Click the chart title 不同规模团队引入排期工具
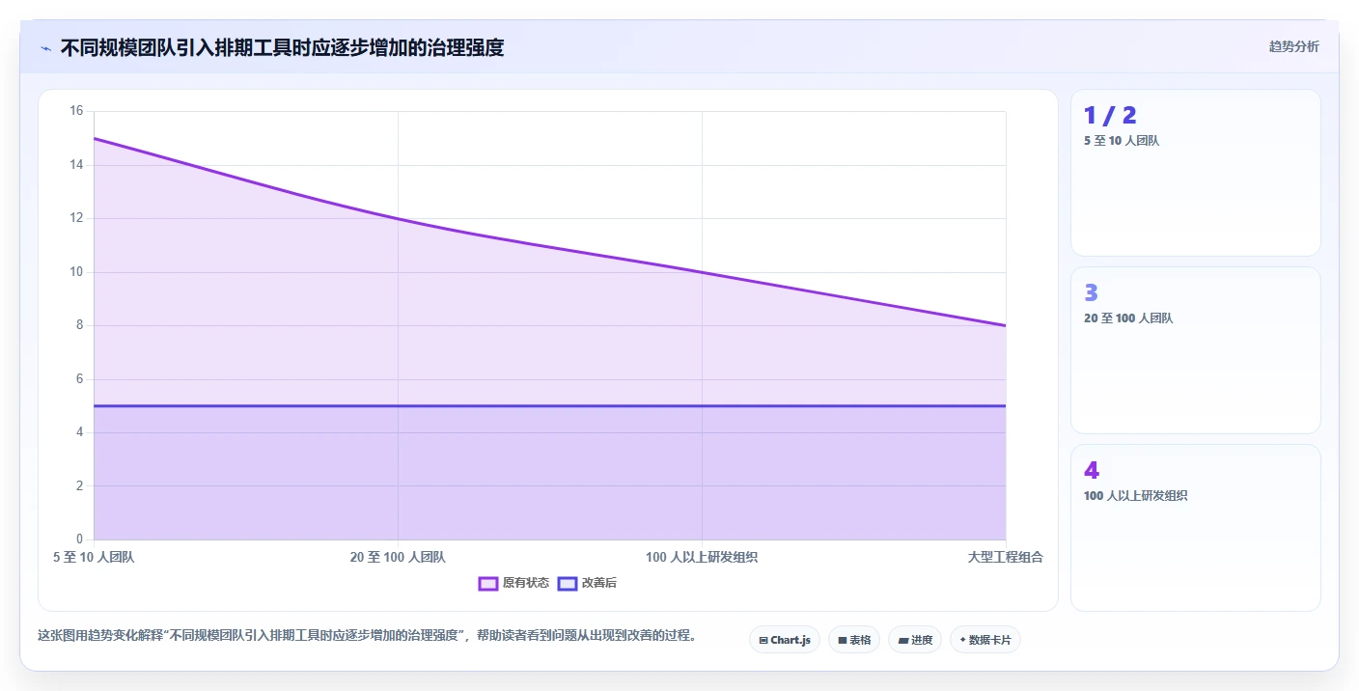 pyautogui.click(x=282, y=47)
